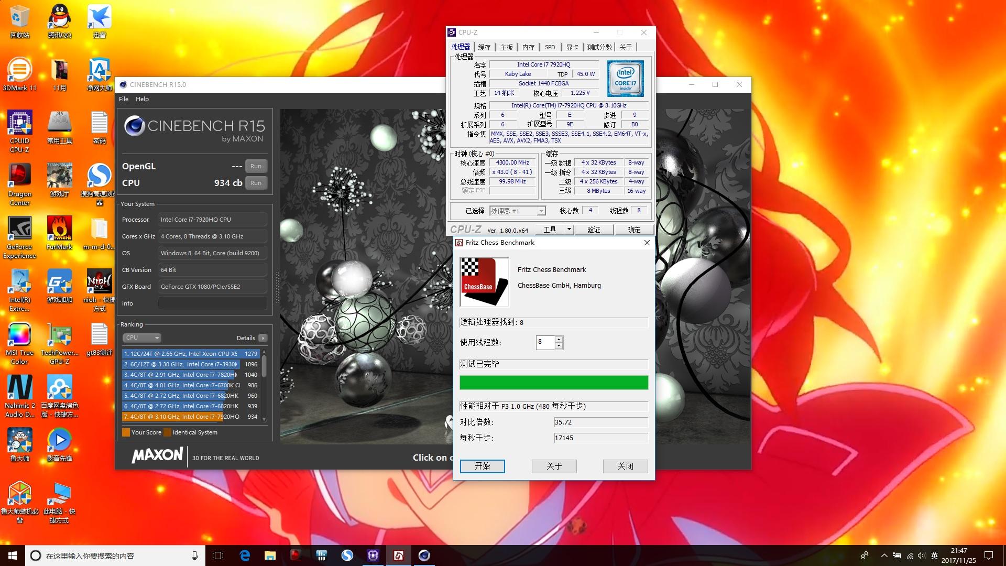Click the clock and date in taskbar
This screenshot has width=1006, height=566.
(x=959, y=556)
